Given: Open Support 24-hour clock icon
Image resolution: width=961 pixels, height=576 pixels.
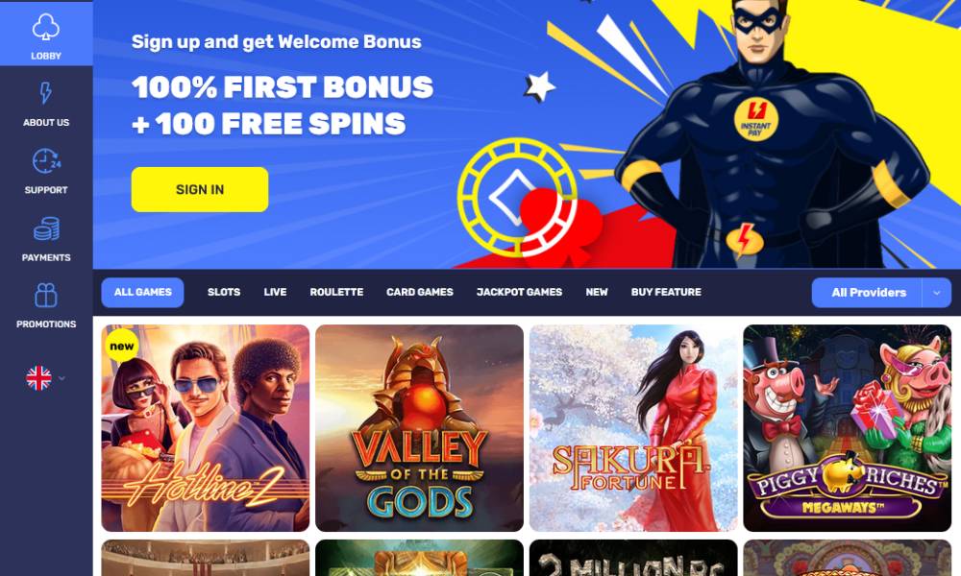Looking at the screenshot, I should point(46,161).
